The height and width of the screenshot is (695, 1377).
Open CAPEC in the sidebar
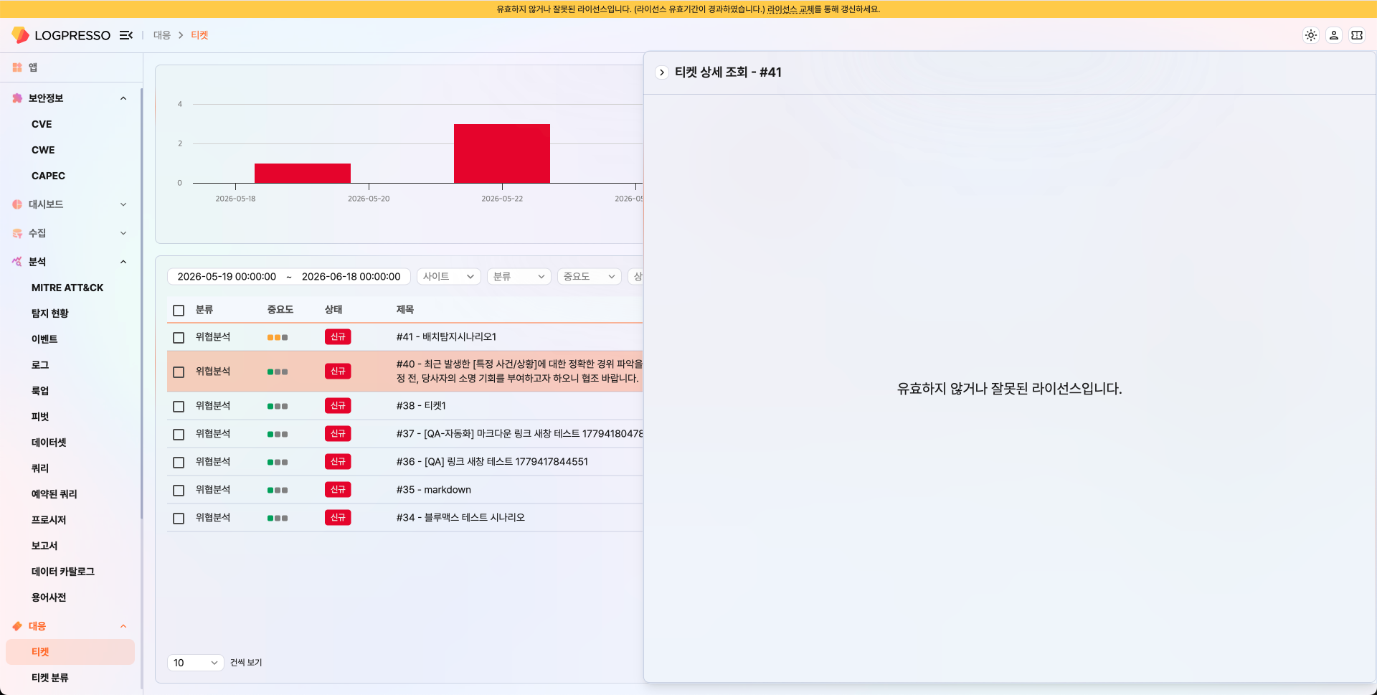point(48,176)
